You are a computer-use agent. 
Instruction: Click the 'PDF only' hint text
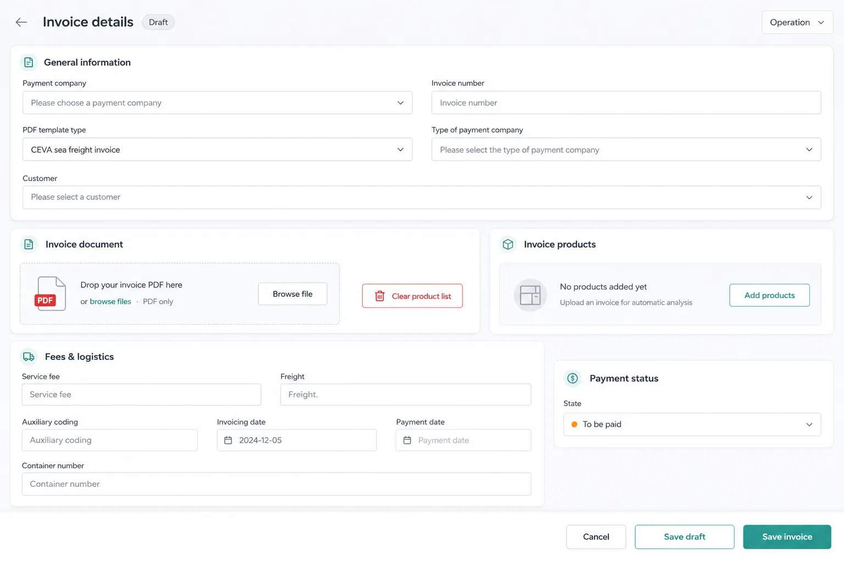(x=158, y=301)
